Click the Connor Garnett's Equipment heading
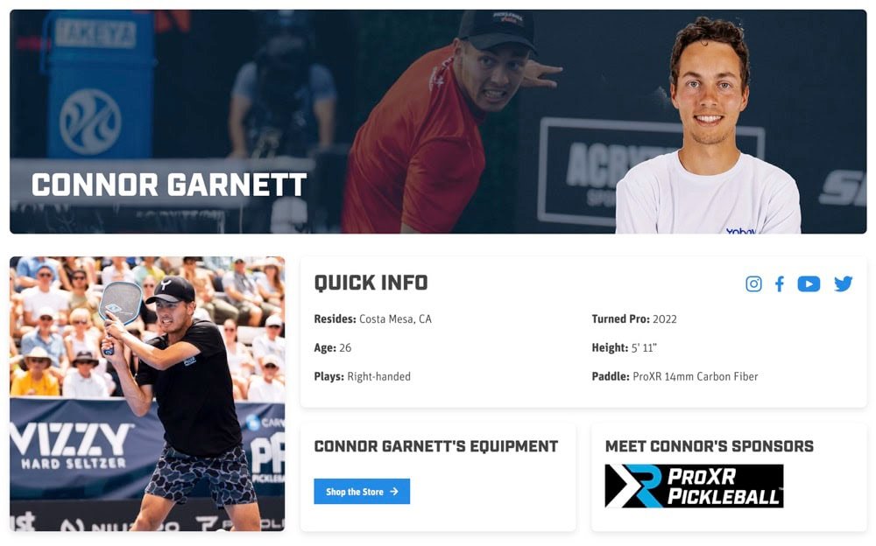This screenshot has height=546, width=876. (x=435, y=446)
